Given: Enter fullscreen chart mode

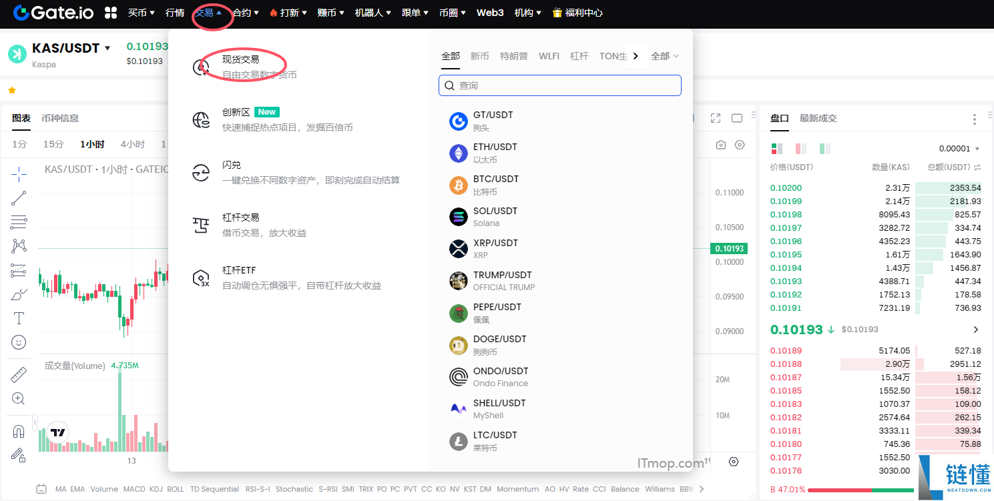Looking at the screenshot, I should [716, 118].
